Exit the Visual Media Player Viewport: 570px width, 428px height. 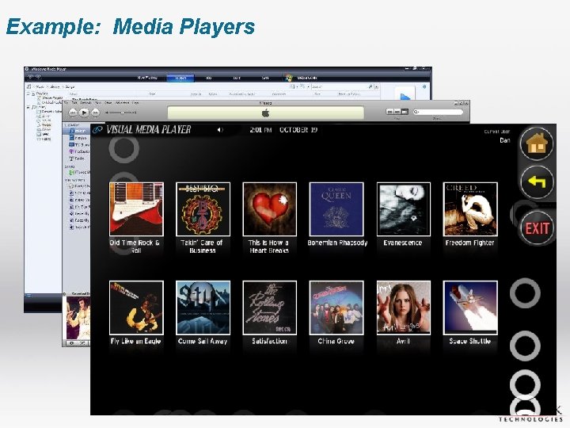[x=537, y=228]
